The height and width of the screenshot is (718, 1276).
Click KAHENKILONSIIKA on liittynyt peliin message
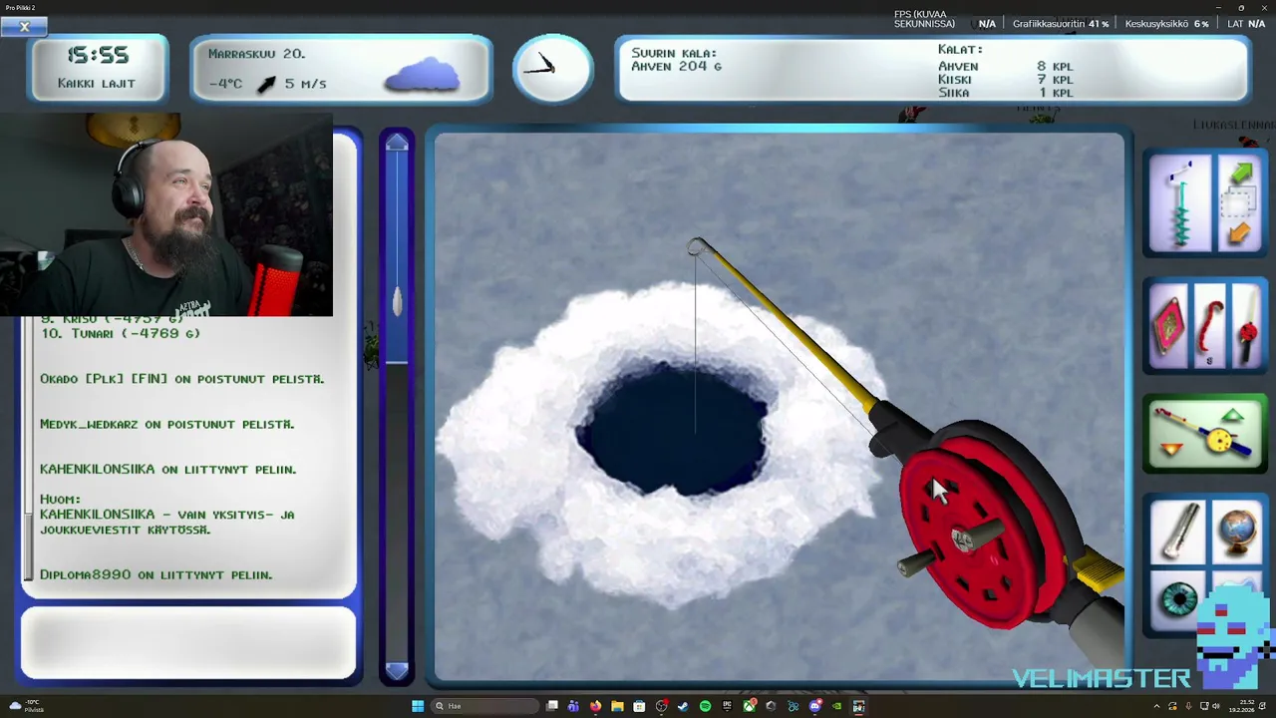[167, 469]
